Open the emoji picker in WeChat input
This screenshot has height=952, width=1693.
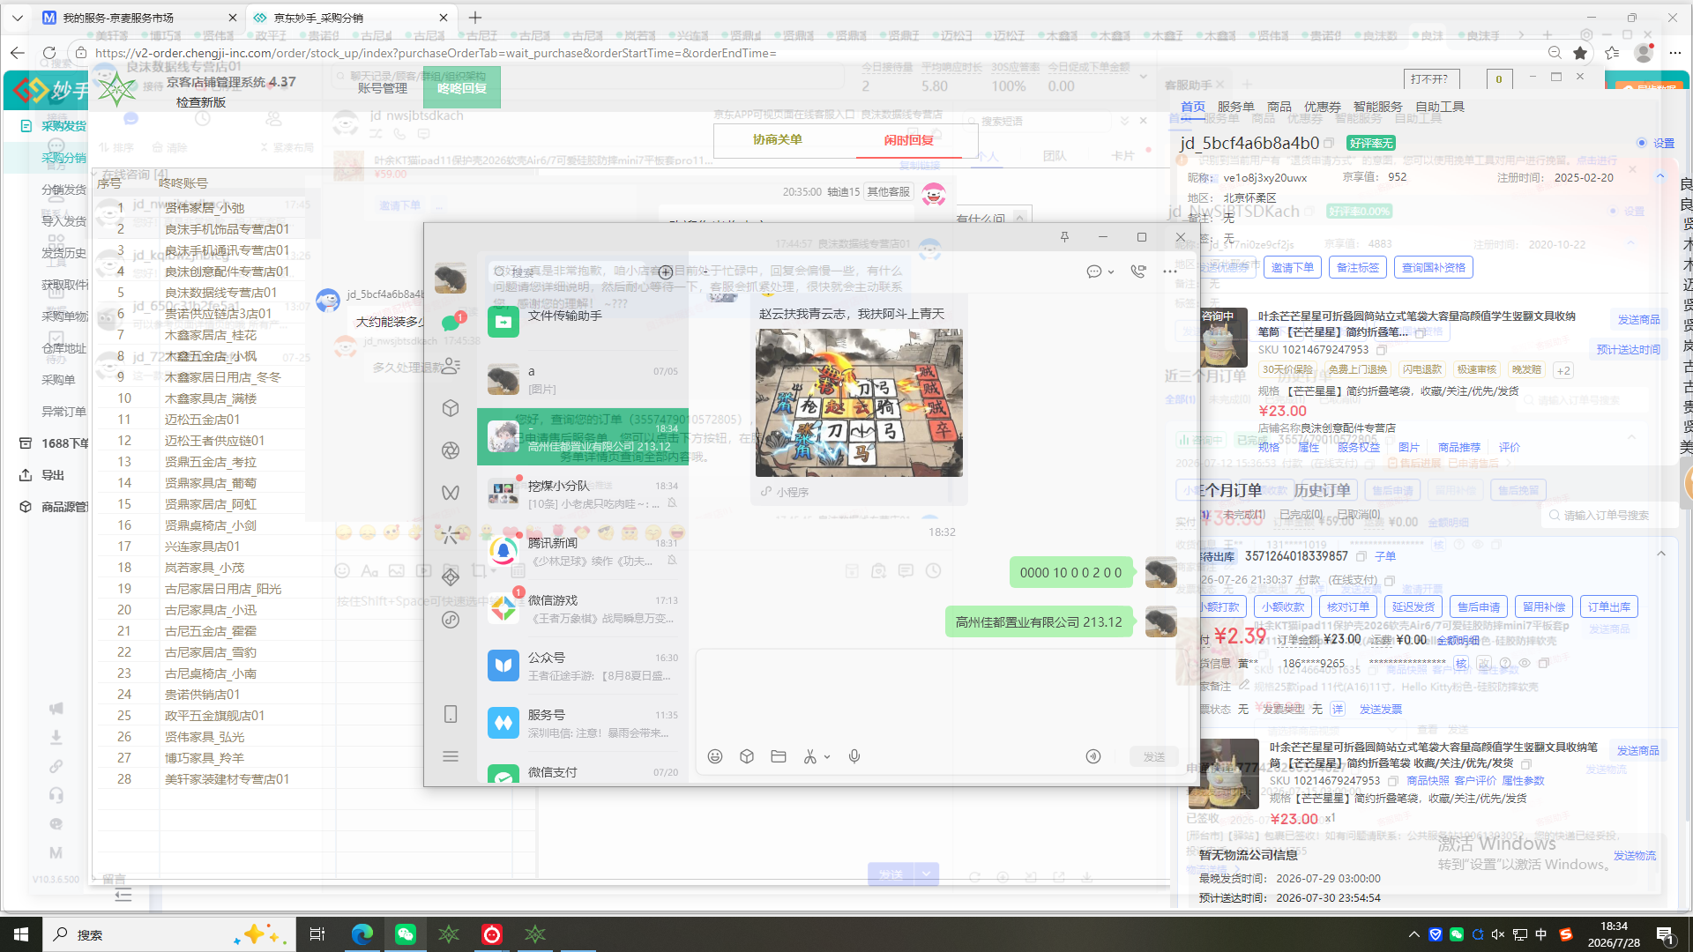point(715,756)
